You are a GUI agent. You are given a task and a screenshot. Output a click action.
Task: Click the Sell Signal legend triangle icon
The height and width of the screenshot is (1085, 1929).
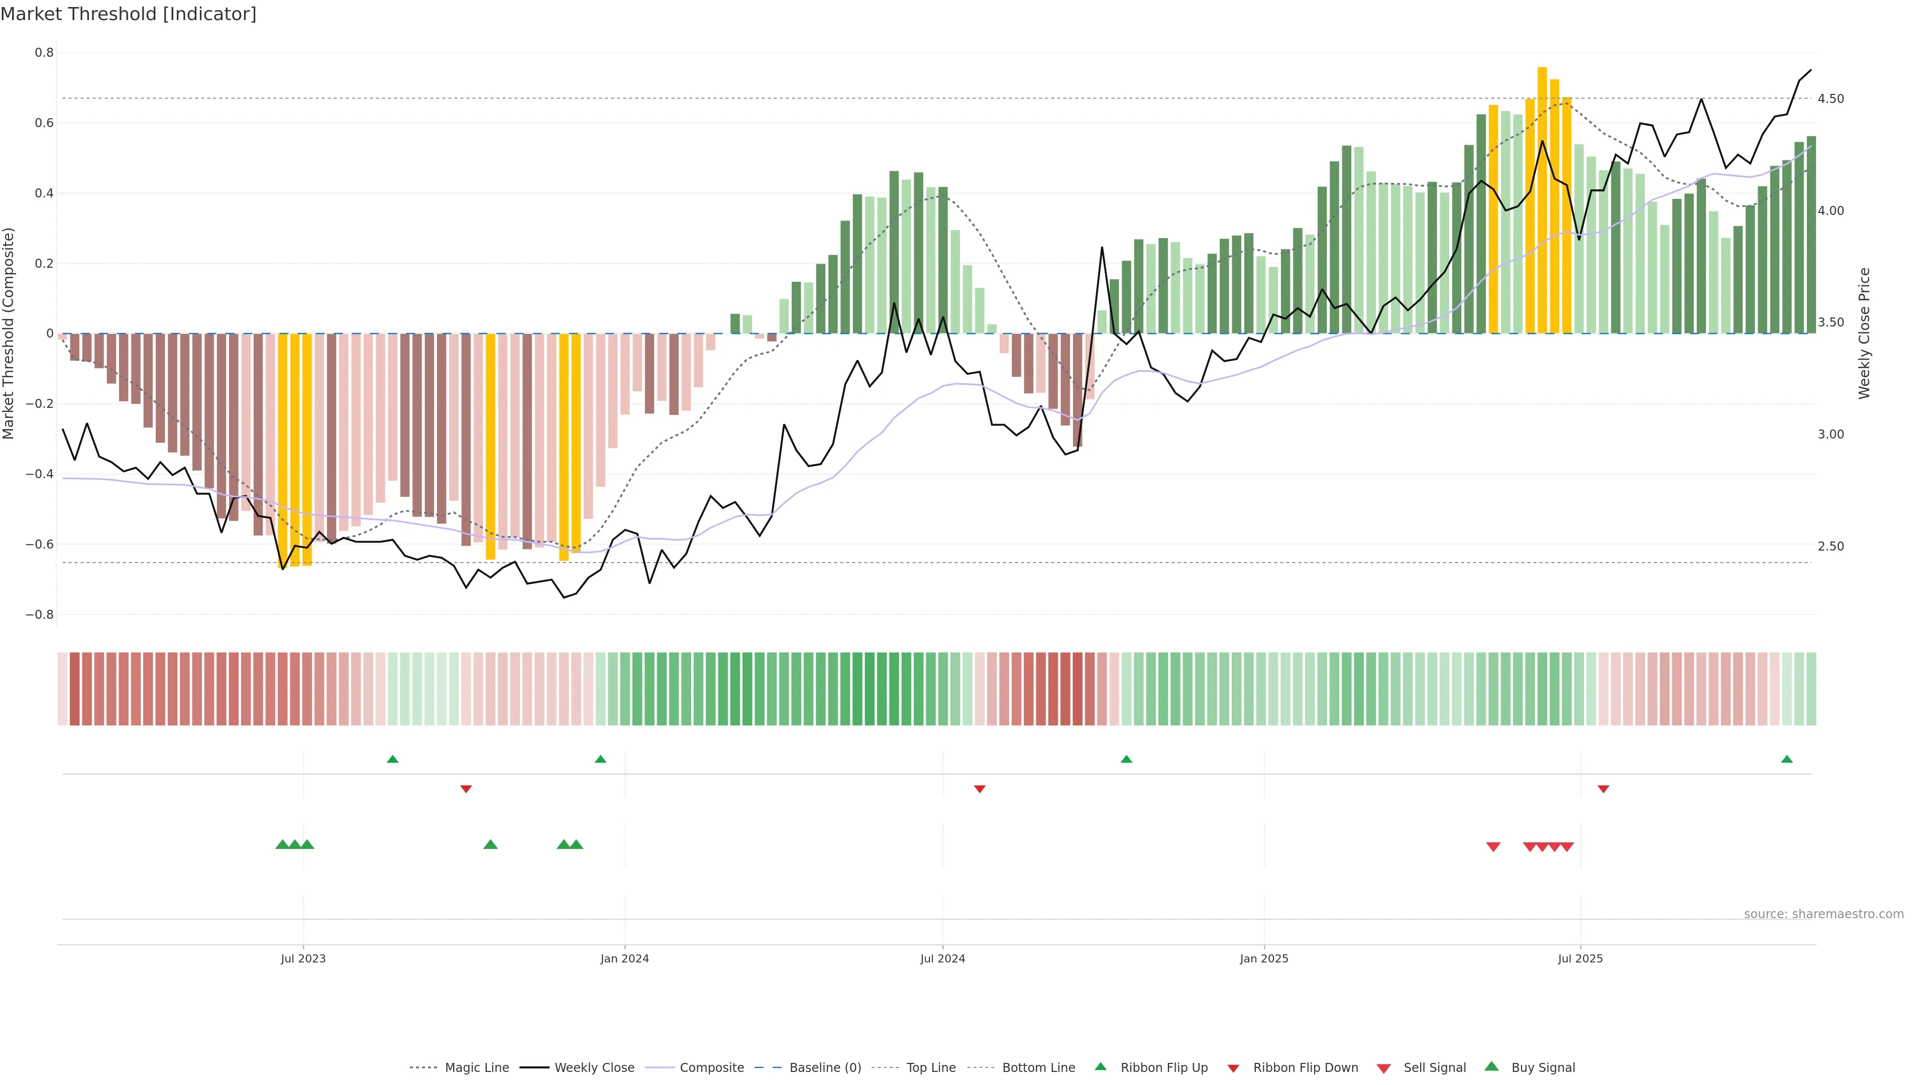point(1383,1068)
